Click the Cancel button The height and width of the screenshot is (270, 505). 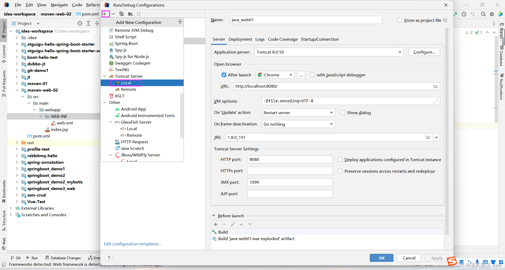(x=409, y=258)
